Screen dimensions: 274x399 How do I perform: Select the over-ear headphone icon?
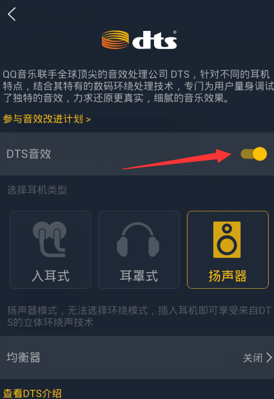point(138,239)
